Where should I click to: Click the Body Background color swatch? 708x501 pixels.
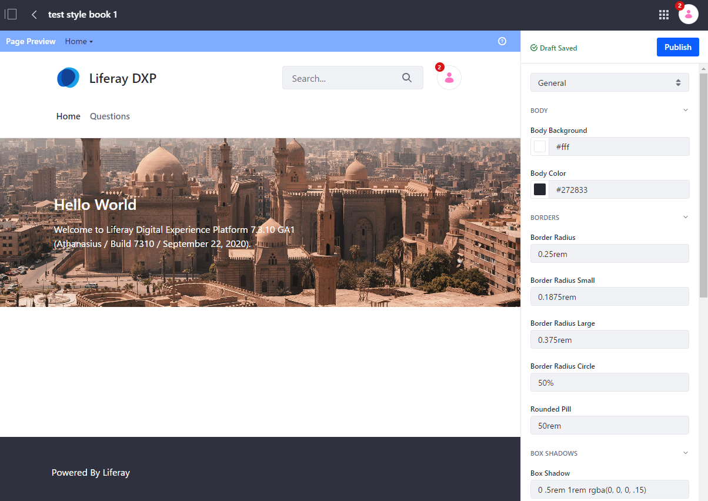tap(540, 146)
